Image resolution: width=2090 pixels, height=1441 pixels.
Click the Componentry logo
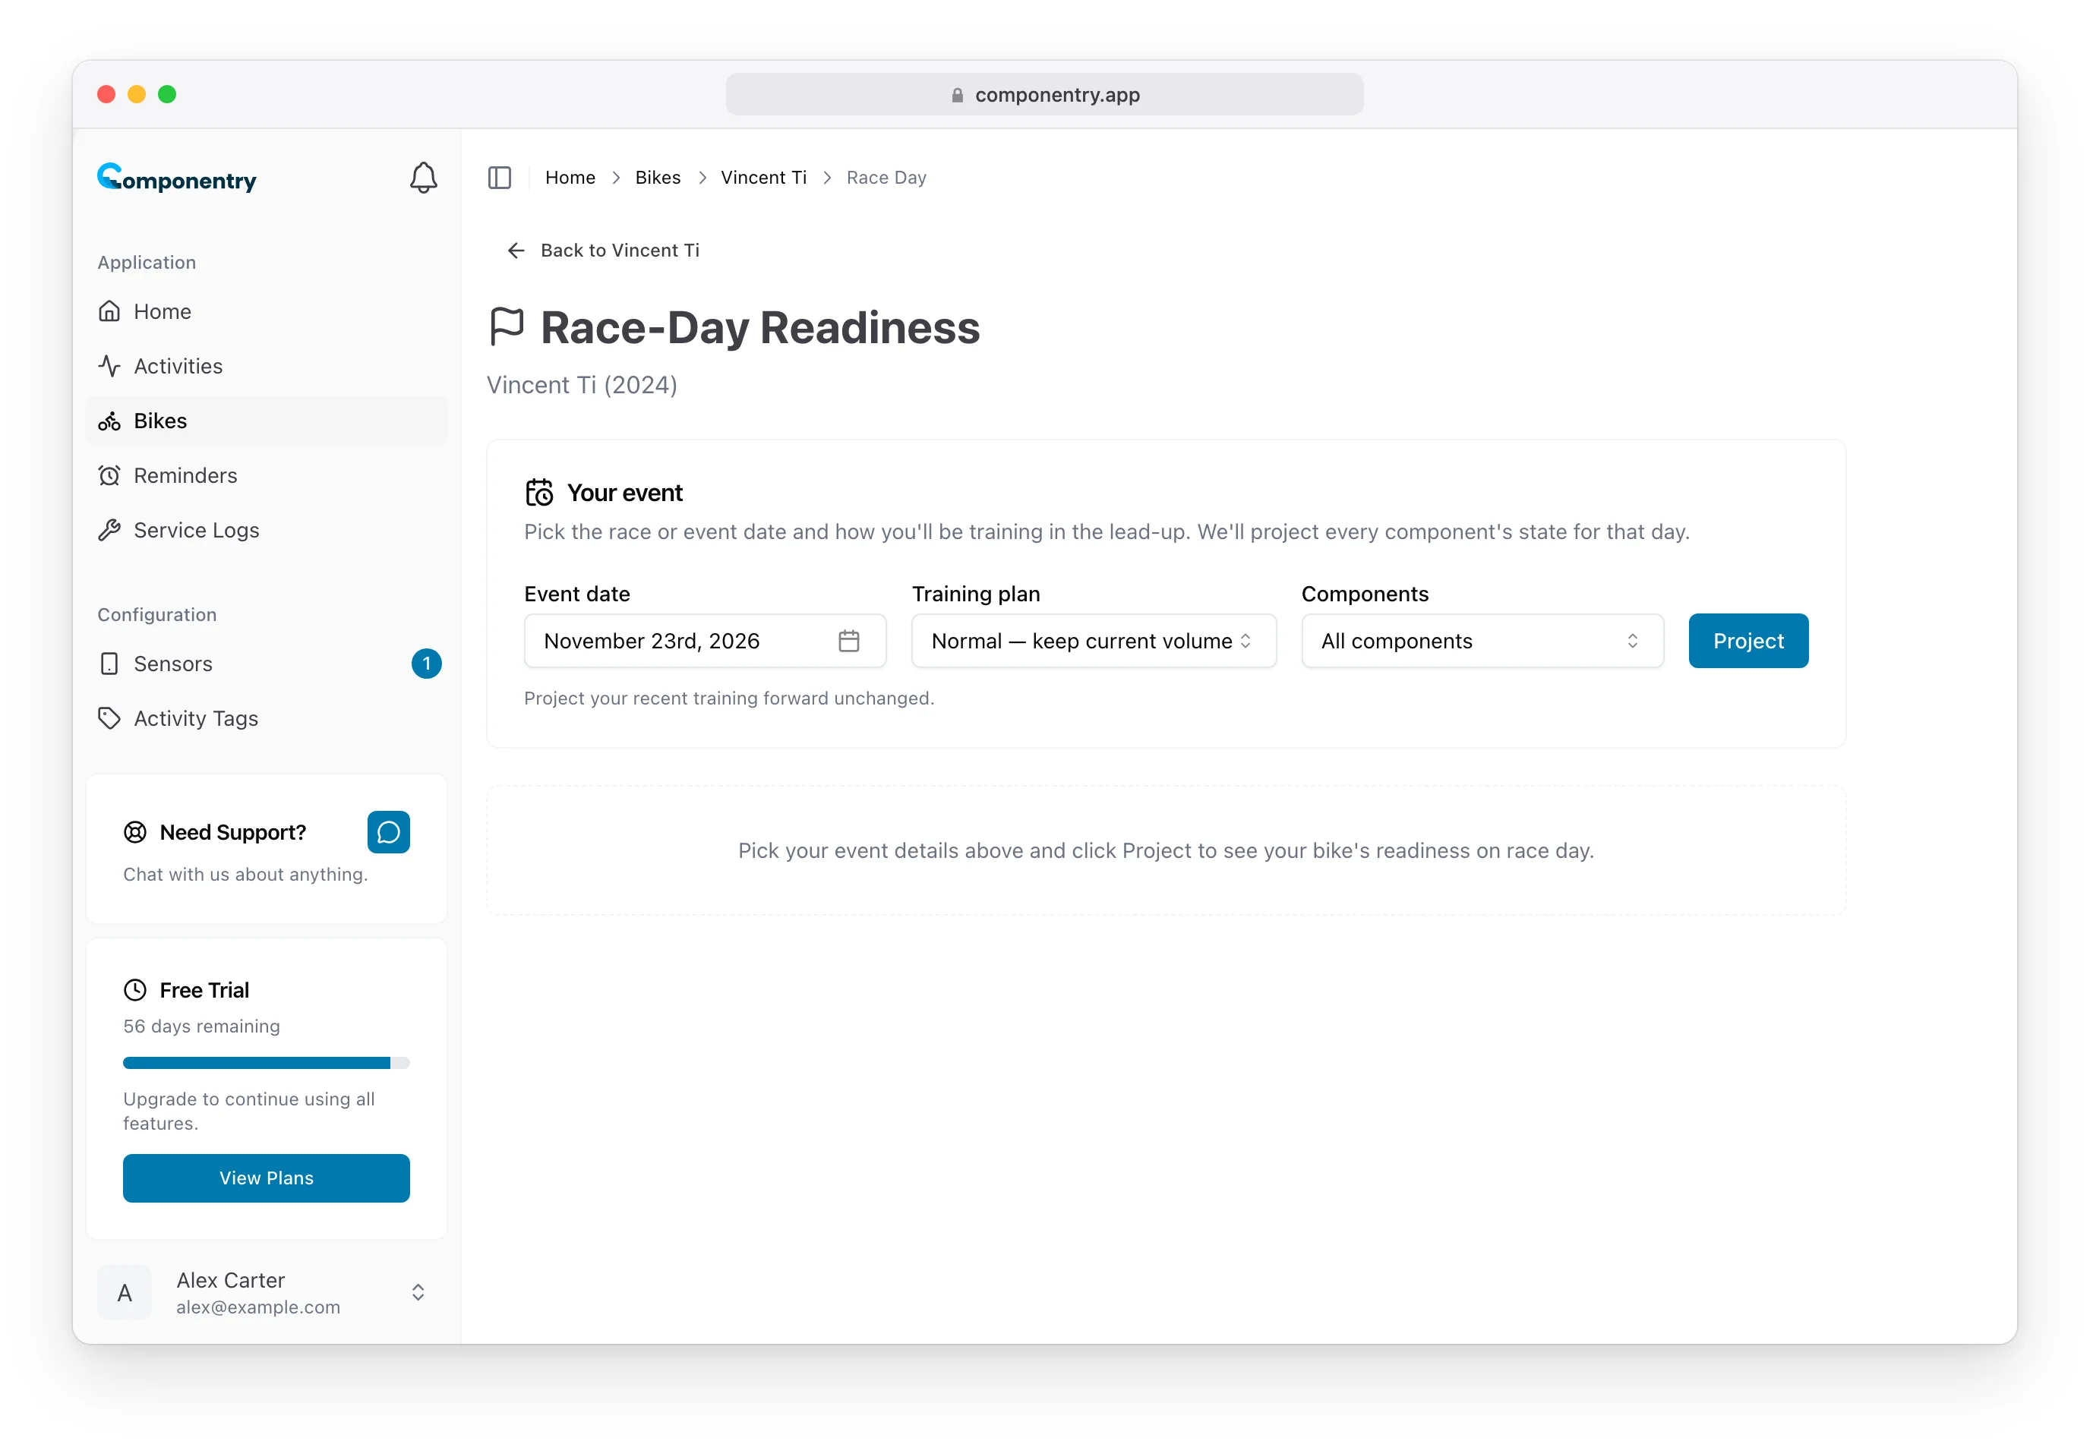coord(177,178)
